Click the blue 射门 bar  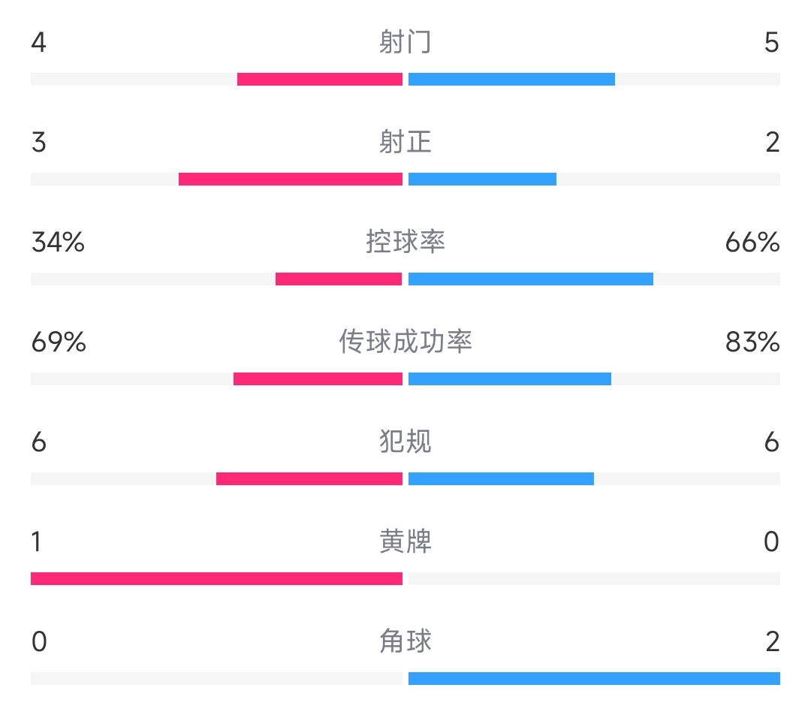click(x=511, y=79)
